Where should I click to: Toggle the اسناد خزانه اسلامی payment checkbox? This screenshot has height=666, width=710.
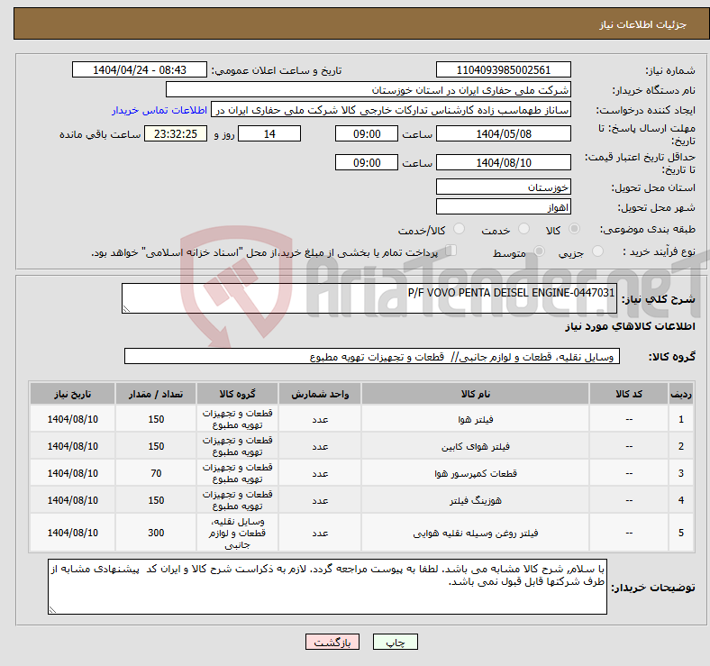click(x=451, y=251)
